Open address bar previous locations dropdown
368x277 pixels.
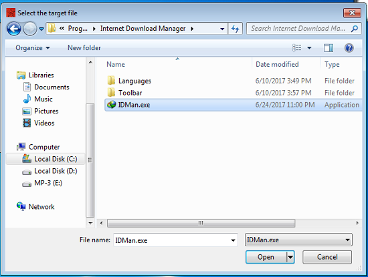pos(222,29)
